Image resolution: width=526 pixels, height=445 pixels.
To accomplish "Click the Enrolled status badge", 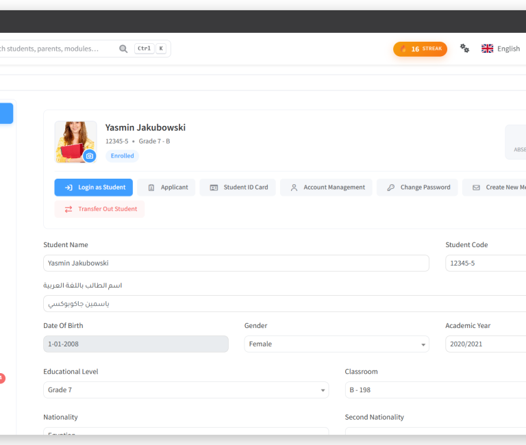I will click(x=122, y=156).
